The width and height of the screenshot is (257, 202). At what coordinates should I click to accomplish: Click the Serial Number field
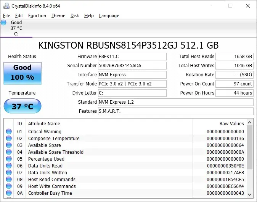click(132, 66)
